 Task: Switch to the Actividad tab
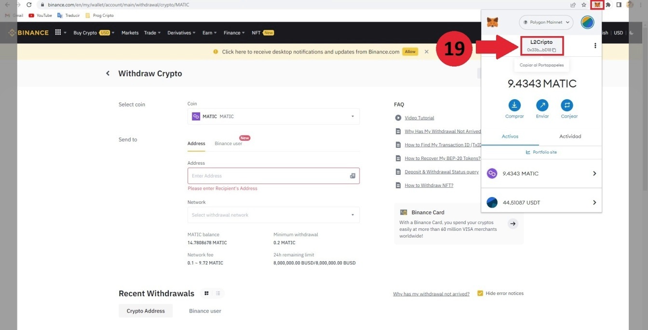pos(570,136)
